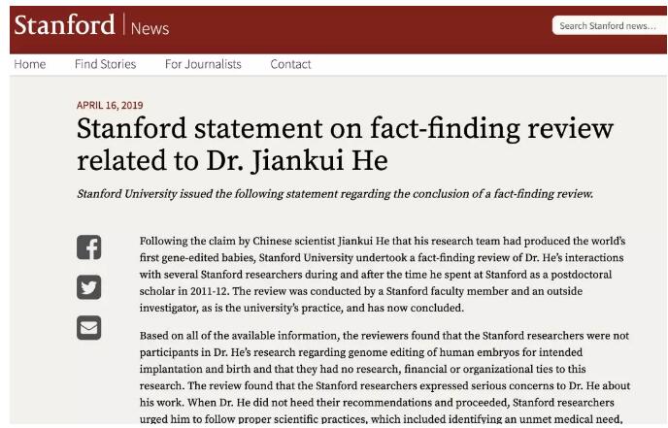Click 'Dr. Jiankui He' in the headline

pyautogui.click(x=297, y=161)
